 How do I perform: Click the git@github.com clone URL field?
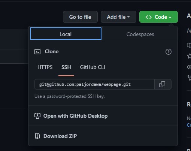click(x=94, y=84)
